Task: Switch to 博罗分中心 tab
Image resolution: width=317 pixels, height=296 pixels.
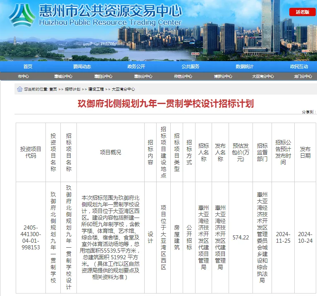Action: [x=223, y=76]
